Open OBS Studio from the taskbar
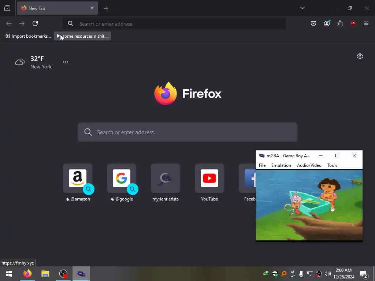The height and width of the screenshot is (281, 375). (63, 274)
